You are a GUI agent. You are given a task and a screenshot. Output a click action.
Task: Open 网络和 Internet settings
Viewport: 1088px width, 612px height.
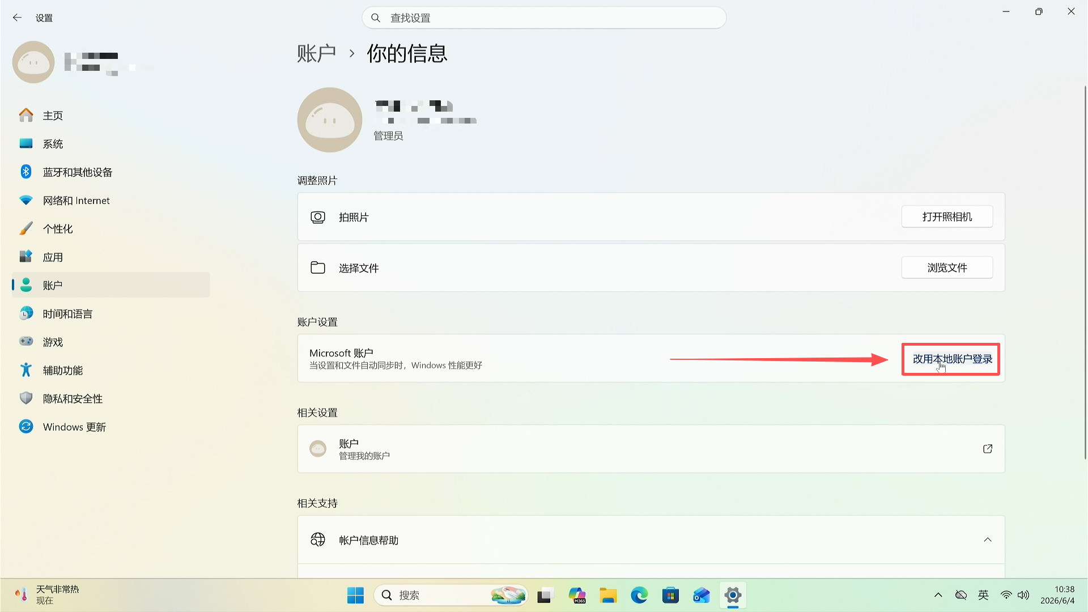click(110, 200)
